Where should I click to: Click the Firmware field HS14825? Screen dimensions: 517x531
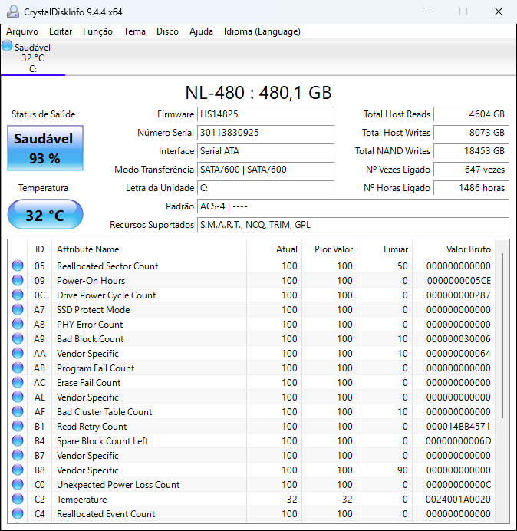tap(265, 114)
